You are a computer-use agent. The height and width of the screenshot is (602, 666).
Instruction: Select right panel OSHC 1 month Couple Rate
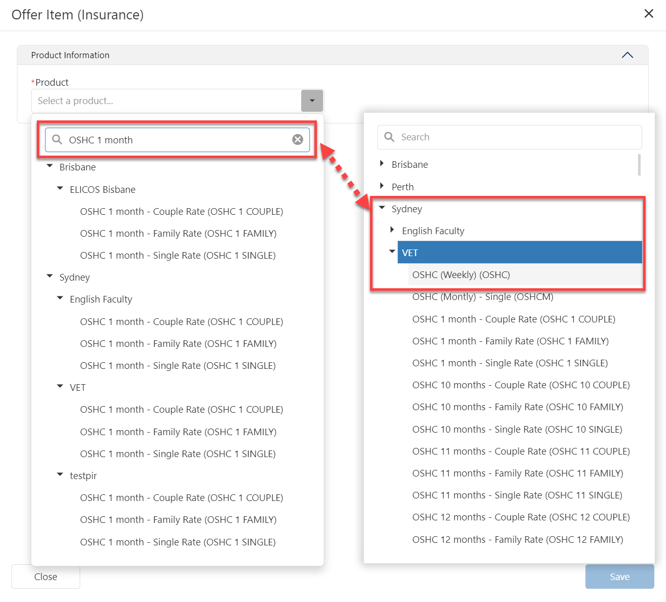(x=513, y=319)
